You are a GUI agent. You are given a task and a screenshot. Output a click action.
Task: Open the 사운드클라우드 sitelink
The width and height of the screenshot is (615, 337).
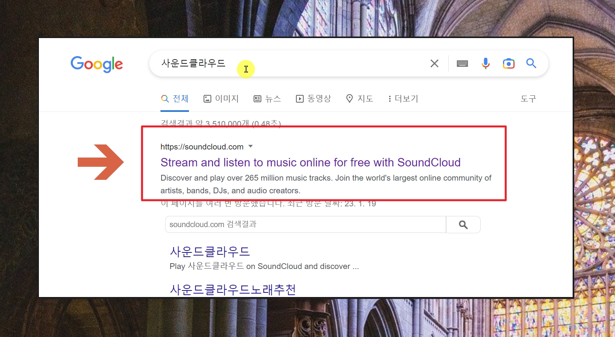pyautogui.click(x=210, y=252)
